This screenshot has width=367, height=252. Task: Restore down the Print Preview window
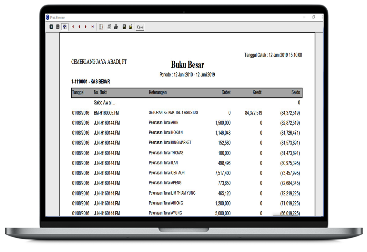coord(313,17)
